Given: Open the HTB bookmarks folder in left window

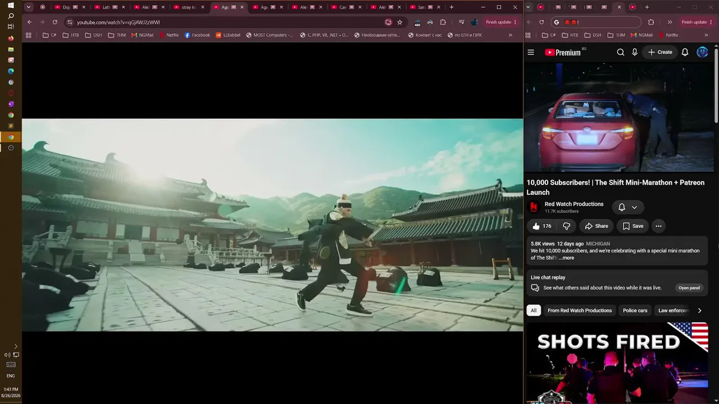Looking at the screenshot, I should click(71, 35).
